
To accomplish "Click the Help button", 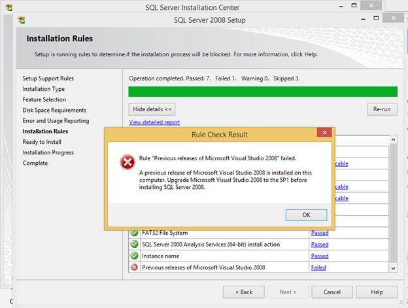I will (x=377, y=292).
